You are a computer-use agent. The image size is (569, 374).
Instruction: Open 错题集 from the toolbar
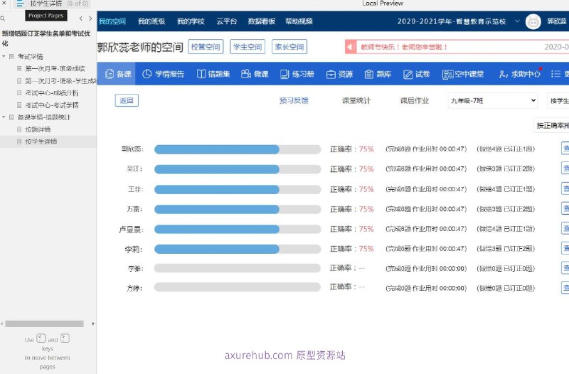213,74
